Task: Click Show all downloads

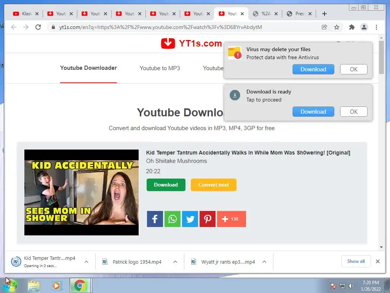Action: (x=356, y=261)
